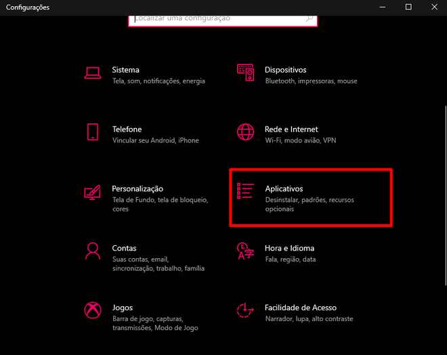Viewport: 447px width, 355px height.
Task: Open the Rede e Internet globe icon
Action: click(x=245, y=132)
